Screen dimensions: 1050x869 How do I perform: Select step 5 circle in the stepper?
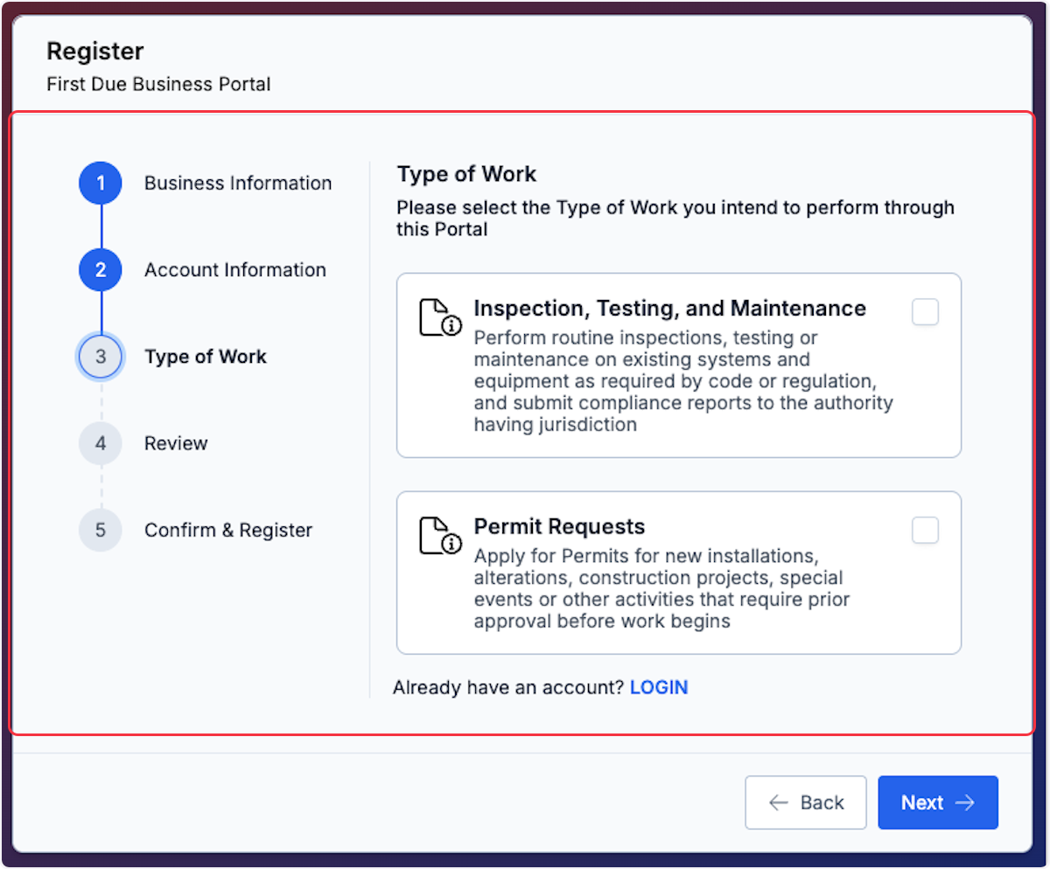101,530
